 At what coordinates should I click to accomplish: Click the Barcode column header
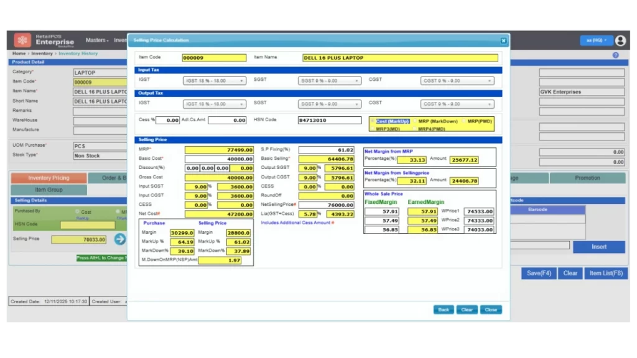coord(537,209)
